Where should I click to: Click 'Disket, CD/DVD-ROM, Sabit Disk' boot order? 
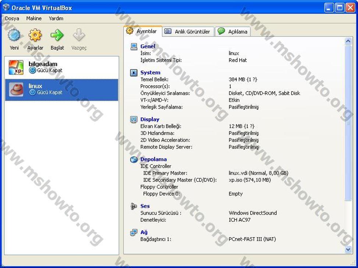point(265,93)
